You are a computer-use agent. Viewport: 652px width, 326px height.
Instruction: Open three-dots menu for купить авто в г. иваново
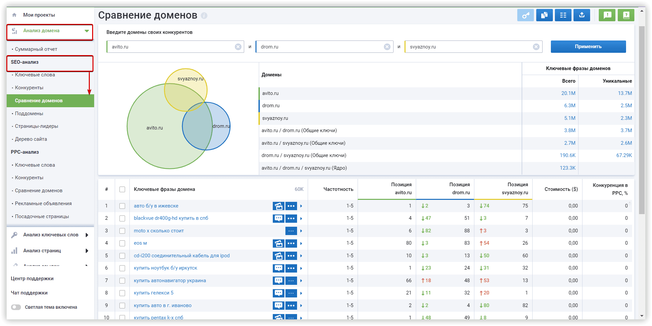pos(291,305)
